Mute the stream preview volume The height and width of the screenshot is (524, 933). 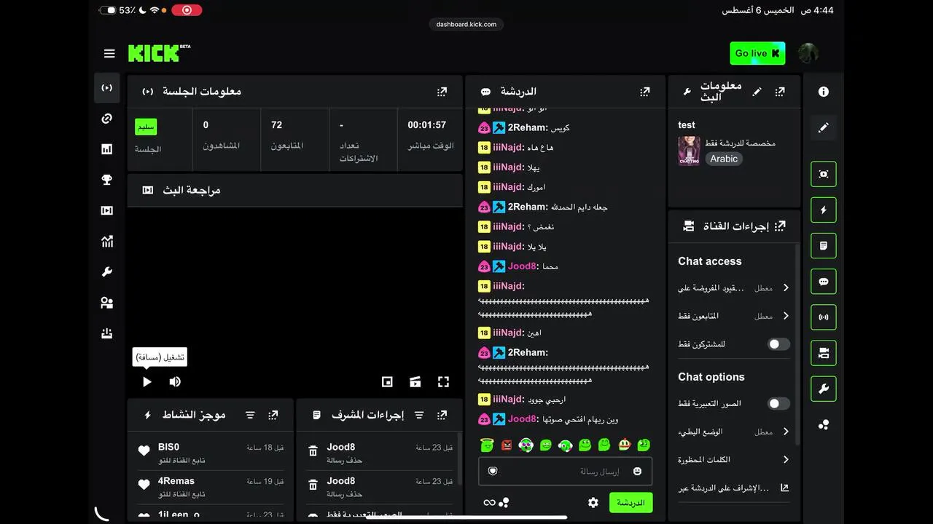pyautogui.click(x=175, y=381)
